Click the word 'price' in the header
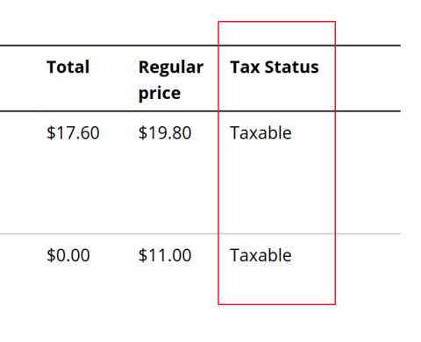Screen dimensions: 421x342 tap(160, 94)
